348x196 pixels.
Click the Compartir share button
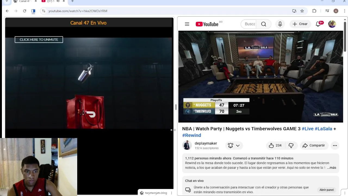313,145
